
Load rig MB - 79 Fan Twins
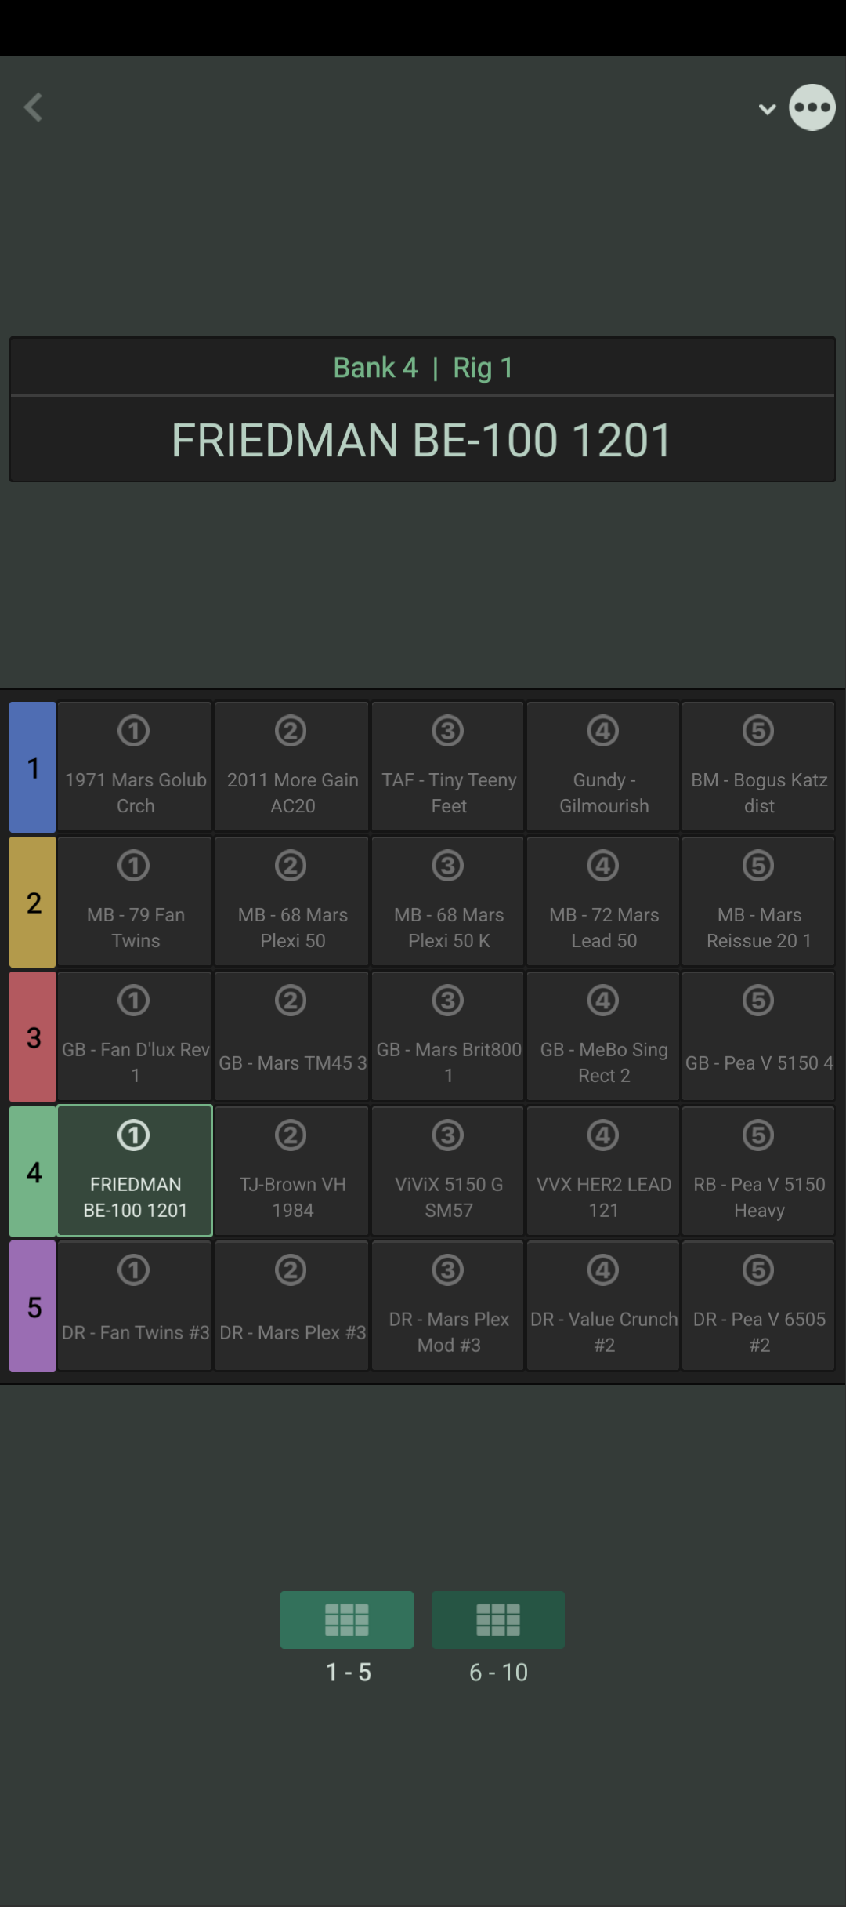[x=135, y=902]
